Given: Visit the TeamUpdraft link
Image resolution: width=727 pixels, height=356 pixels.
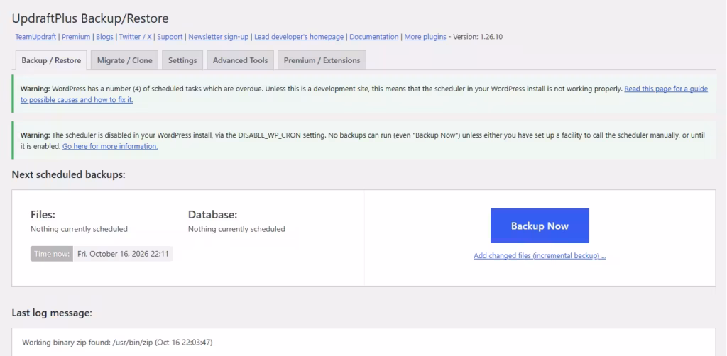Looking at the screenshot, I should [x=35, y=37].
